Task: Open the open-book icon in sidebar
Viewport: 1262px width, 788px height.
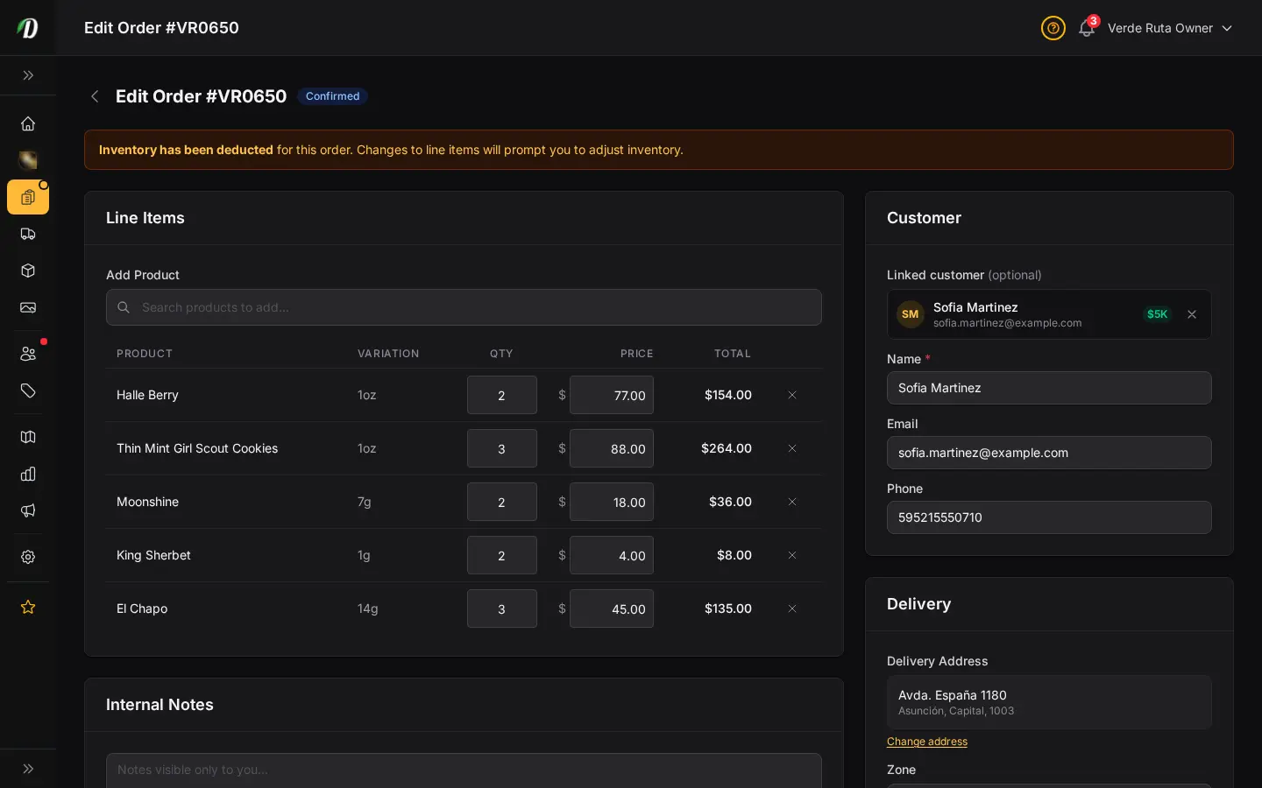Action: click(28, 437)
